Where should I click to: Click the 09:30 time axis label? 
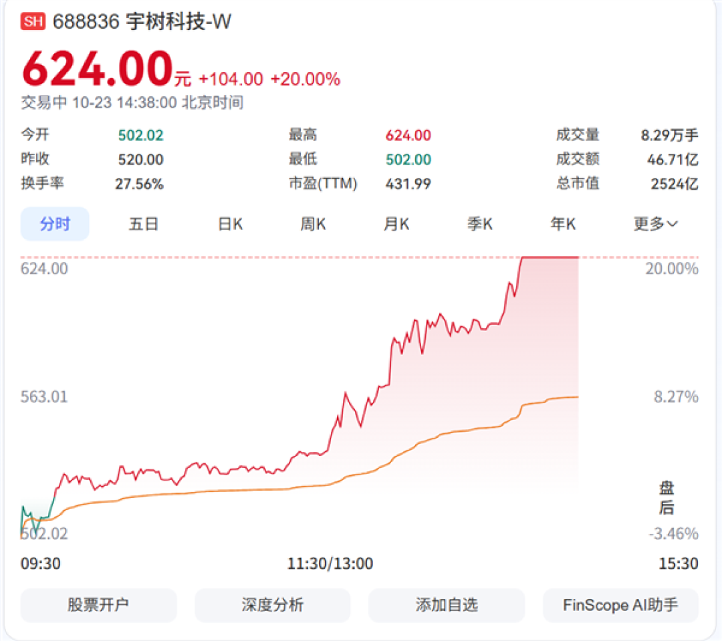41,563
